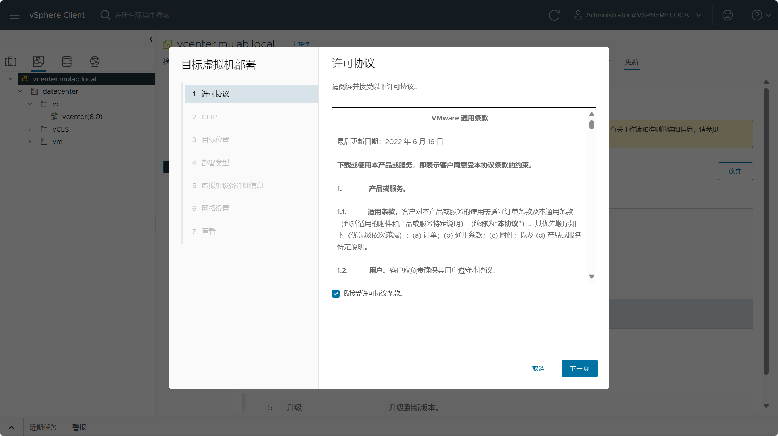Click the VMware 通用条款 heading

click(460, 118)
